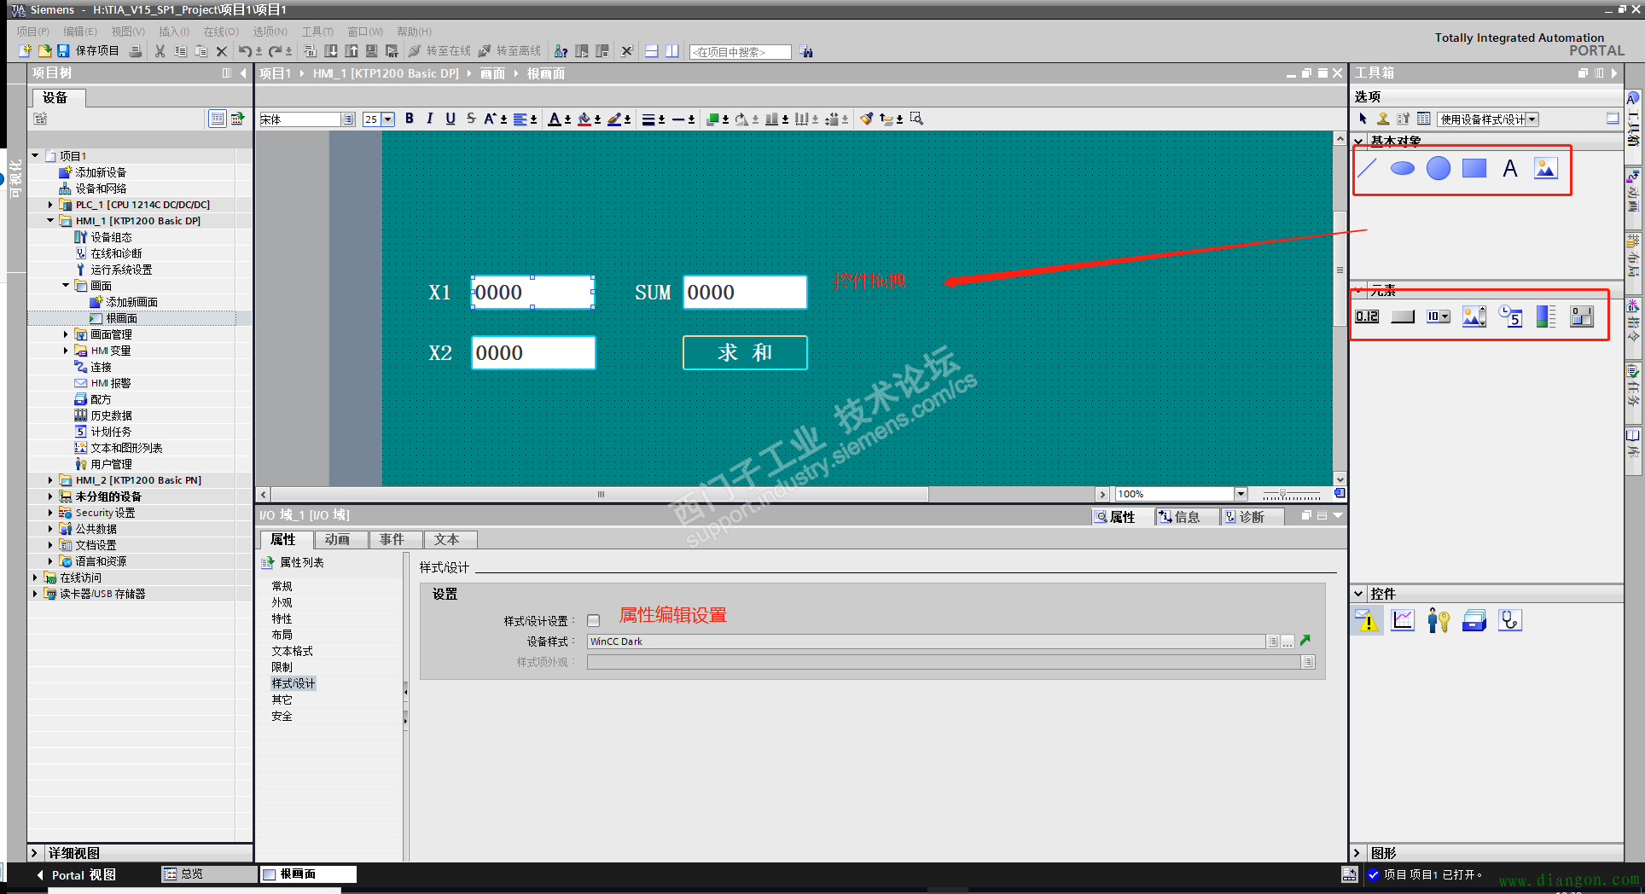Image resolution: width=1645 pixels, height=894 pixels.
Task: Click the 求和 button on canvas
Action: (x=745, y=352)
